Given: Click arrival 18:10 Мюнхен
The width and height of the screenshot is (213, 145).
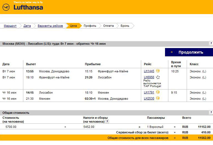Looking at the screenshot, I should [x=97, y=93].
